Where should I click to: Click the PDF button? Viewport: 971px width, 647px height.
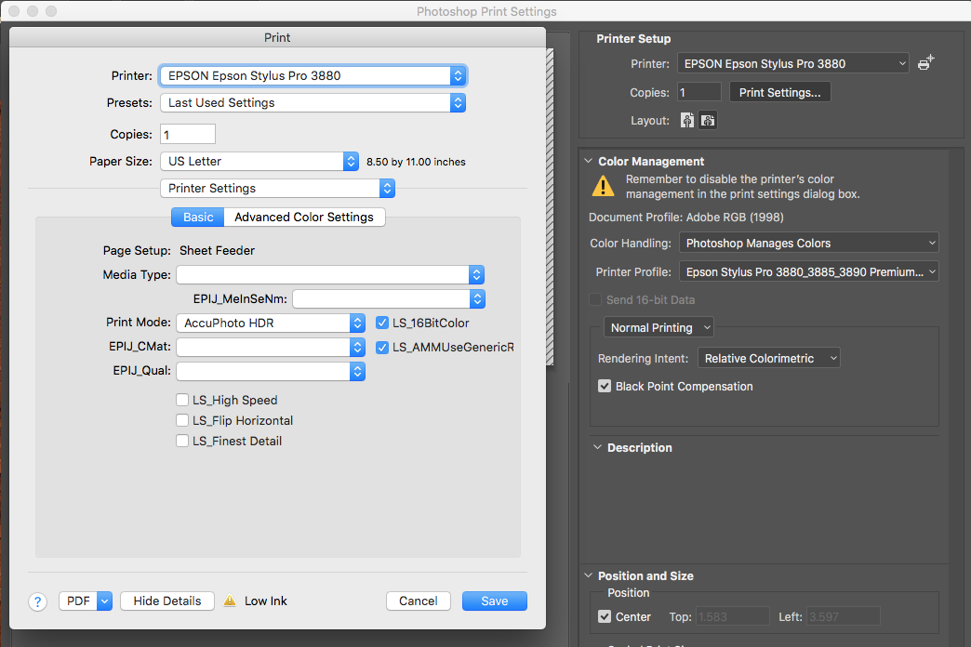tap(78, 601)
